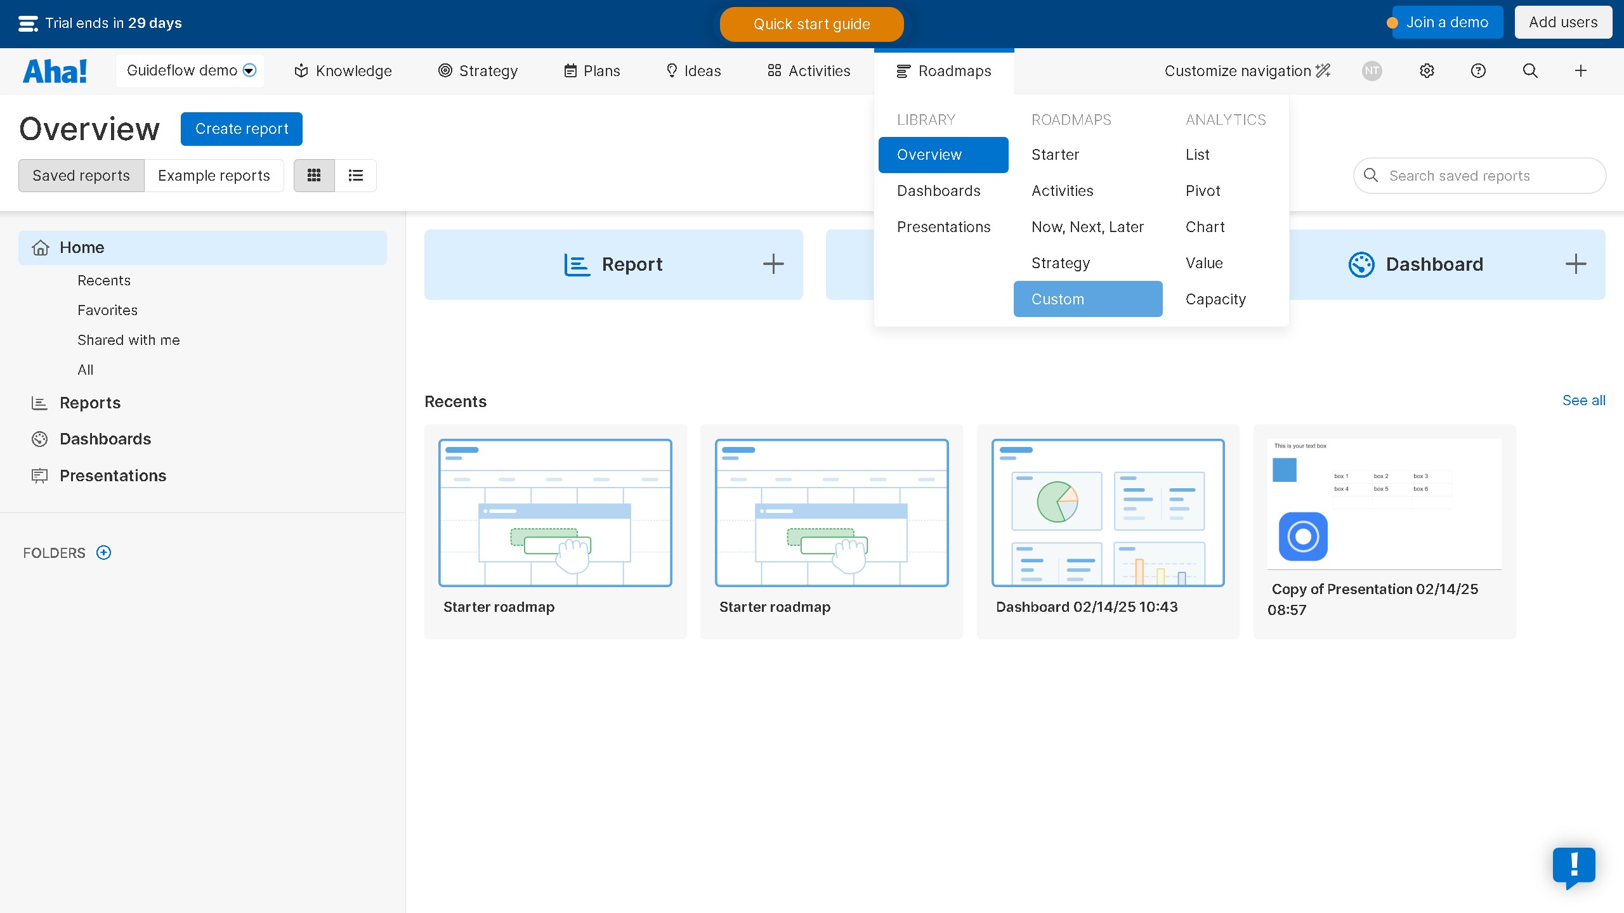Follow the See all link
The image size is (1624, 913).
(x=1583, y=400)
